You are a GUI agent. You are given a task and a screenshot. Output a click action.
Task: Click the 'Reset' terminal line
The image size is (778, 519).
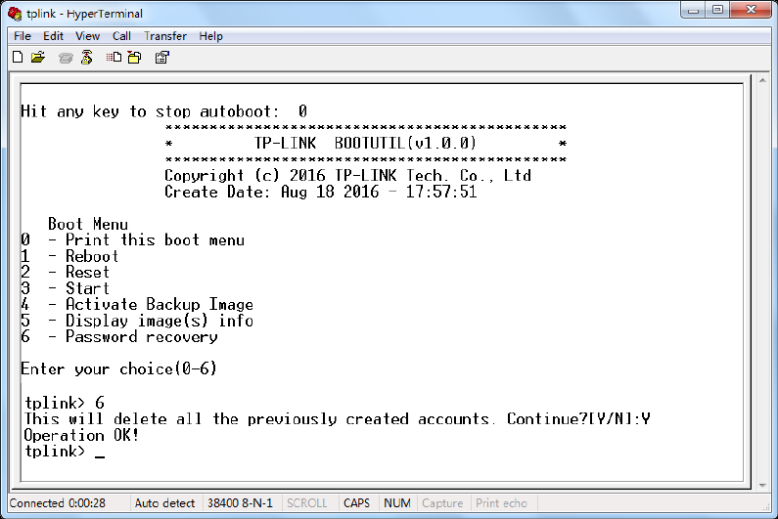click(65, 272)
